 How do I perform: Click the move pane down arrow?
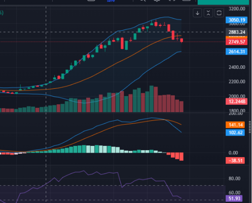[197, 13]
